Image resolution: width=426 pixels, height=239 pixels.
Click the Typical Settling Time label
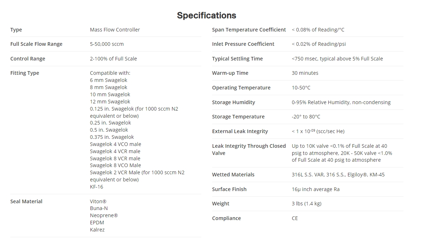coord(237,59)
